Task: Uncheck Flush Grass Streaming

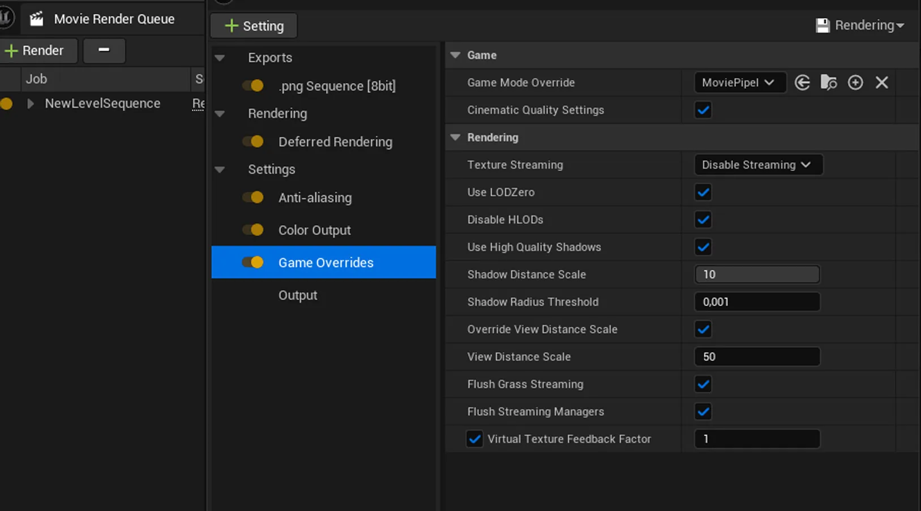Action: pyautogui.click(x=703, y=384)
